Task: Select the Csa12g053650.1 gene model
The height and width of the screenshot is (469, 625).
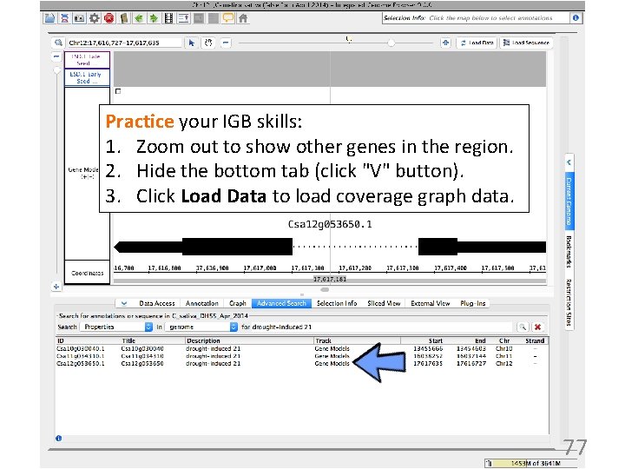Action: (330, 247)
